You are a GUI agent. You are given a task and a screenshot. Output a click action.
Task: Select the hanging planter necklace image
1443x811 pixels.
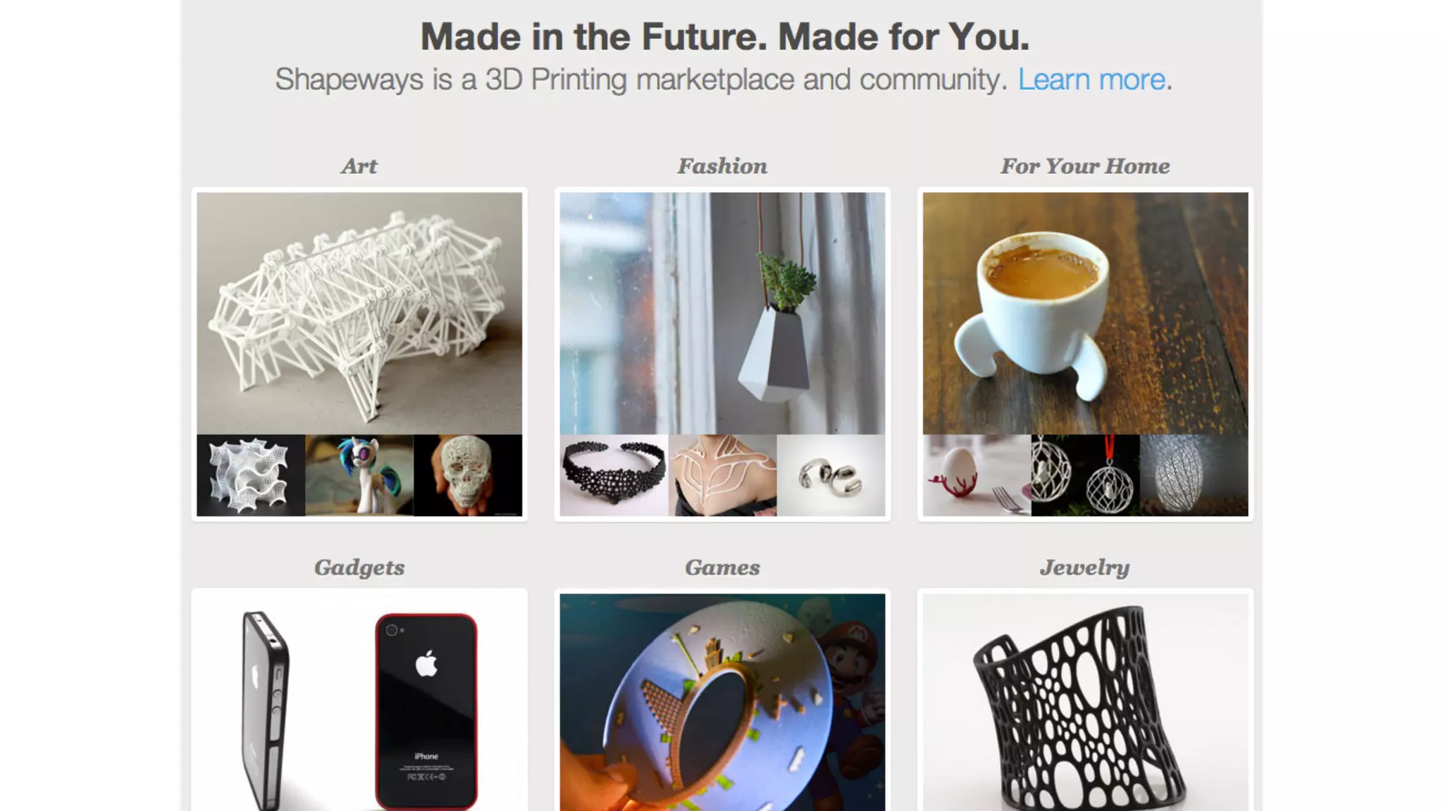click(722, 313)
